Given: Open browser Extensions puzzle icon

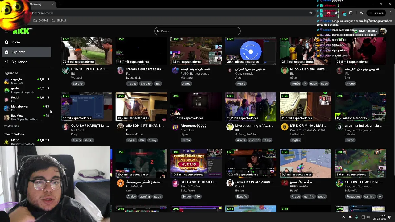Looking at the screenshot, I should click(351, 13).
